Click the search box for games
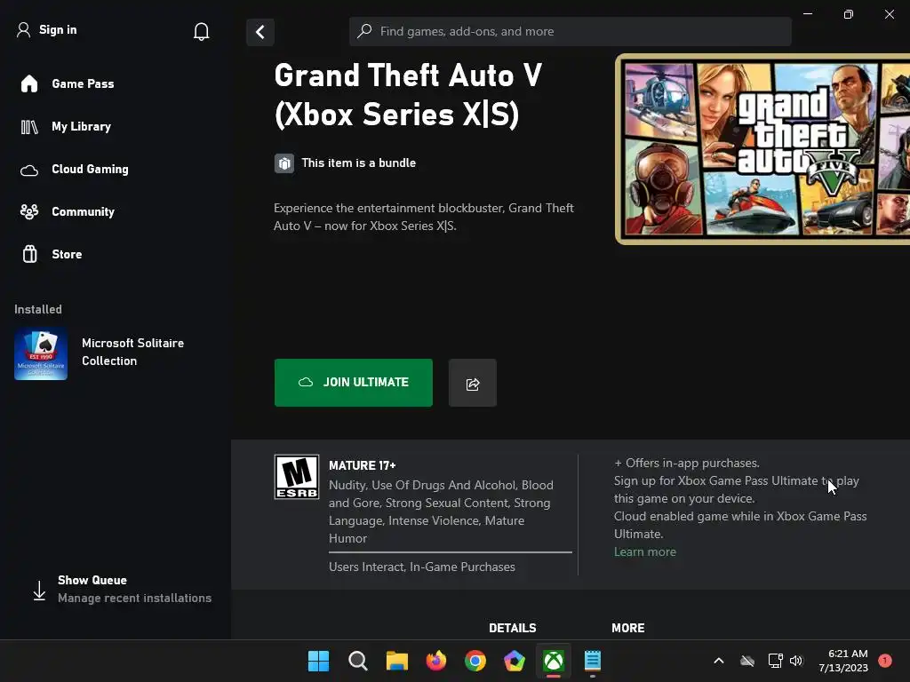The width and height of the screenshot is (910, 682). click(x=571, y=31)
